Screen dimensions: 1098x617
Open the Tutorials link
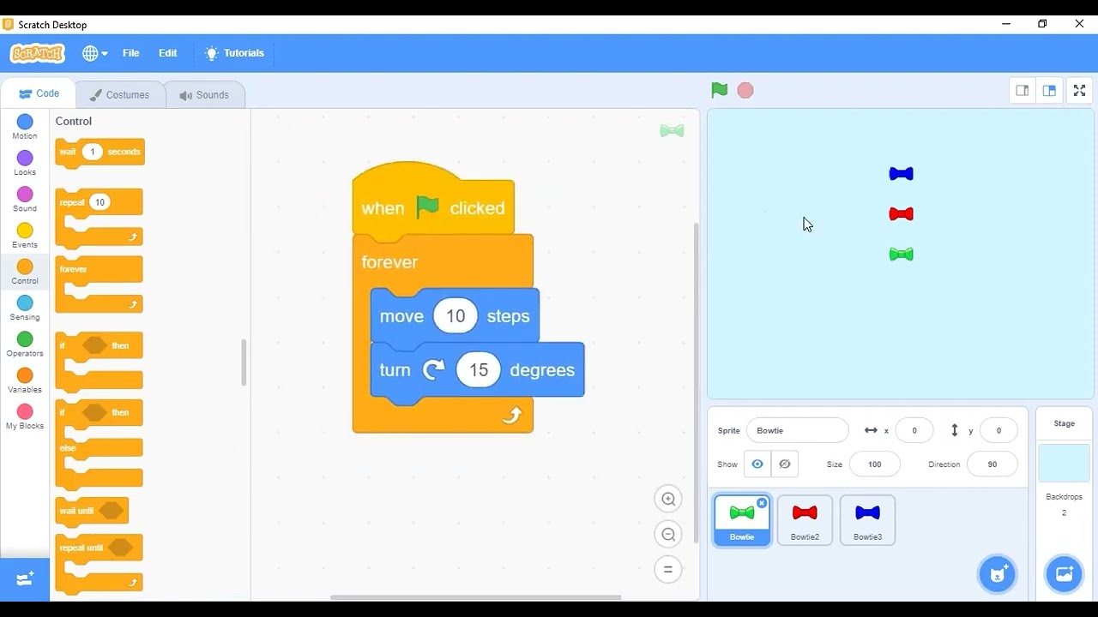click(235, 53)
